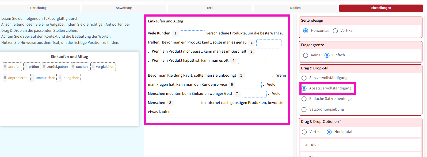Click drag handle icon on 'zurückgeben' chip
The height and width of the screenshot is (157, 427).
pyautogui.click(x=44, y=67)
